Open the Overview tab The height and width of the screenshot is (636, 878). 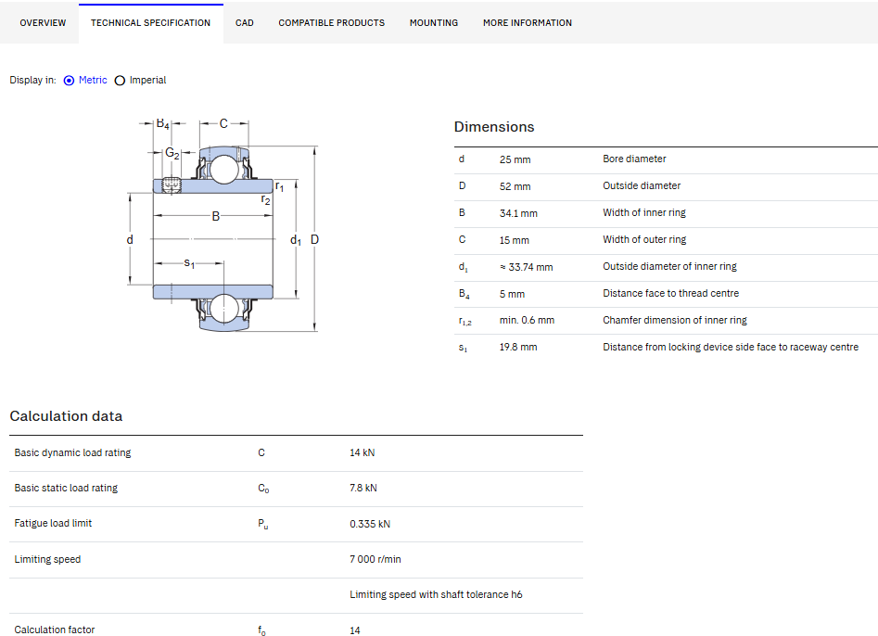[x=43, y=23]
